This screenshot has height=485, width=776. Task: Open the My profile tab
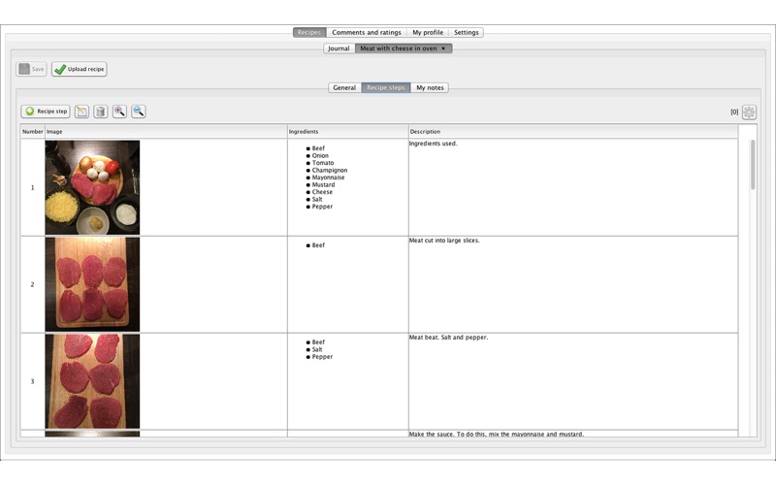(428, 32)
